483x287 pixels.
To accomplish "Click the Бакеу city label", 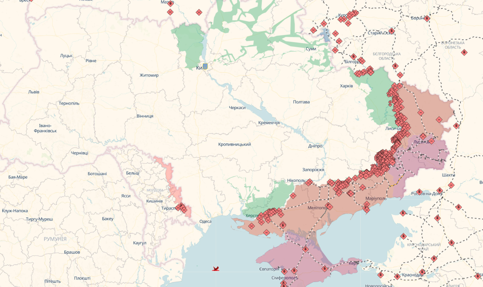I will (108, 219).
